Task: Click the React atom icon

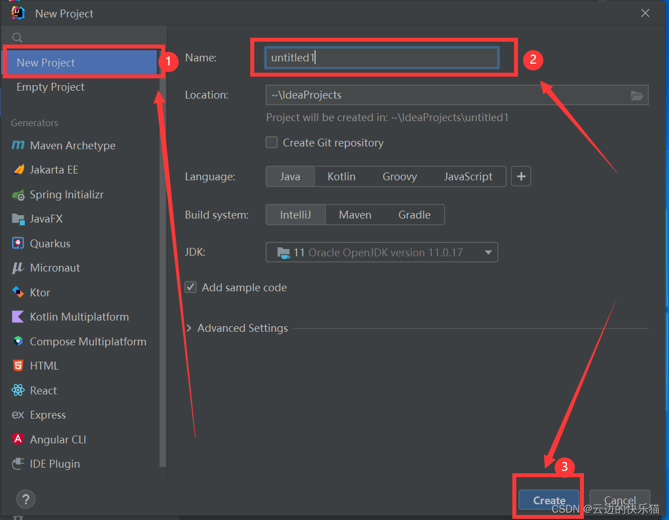Action: [18, 390]
